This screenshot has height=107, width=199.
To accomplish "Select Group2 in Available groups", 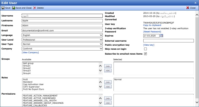I will point(27,68).
